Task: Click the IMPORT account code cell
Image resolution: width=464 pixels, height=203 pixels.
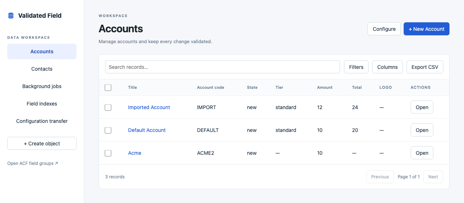Action: tap(206, 107)
